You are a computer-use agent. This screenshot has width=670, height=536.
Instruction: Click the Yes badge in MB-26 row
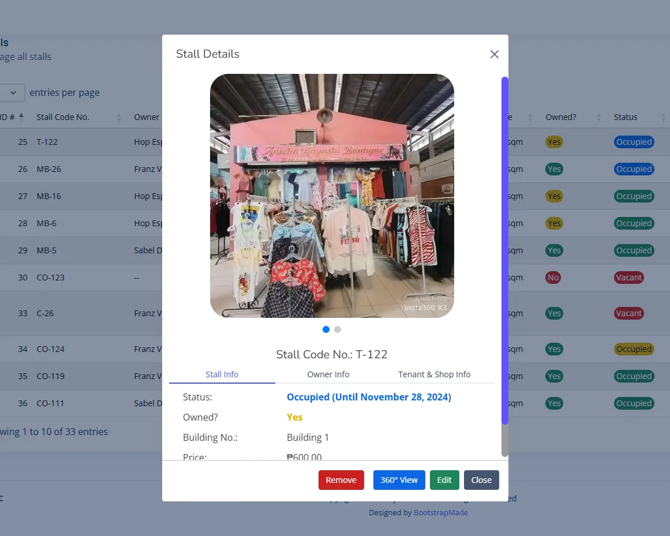click(x=554, y=169)
